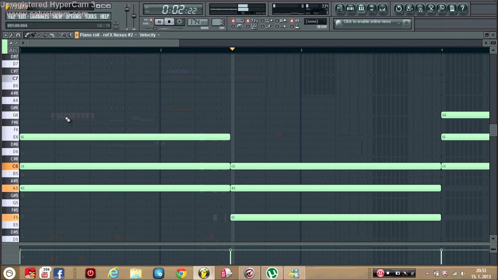
Task: Click the C7 key on piano keyboard
Action: (11, 79)
